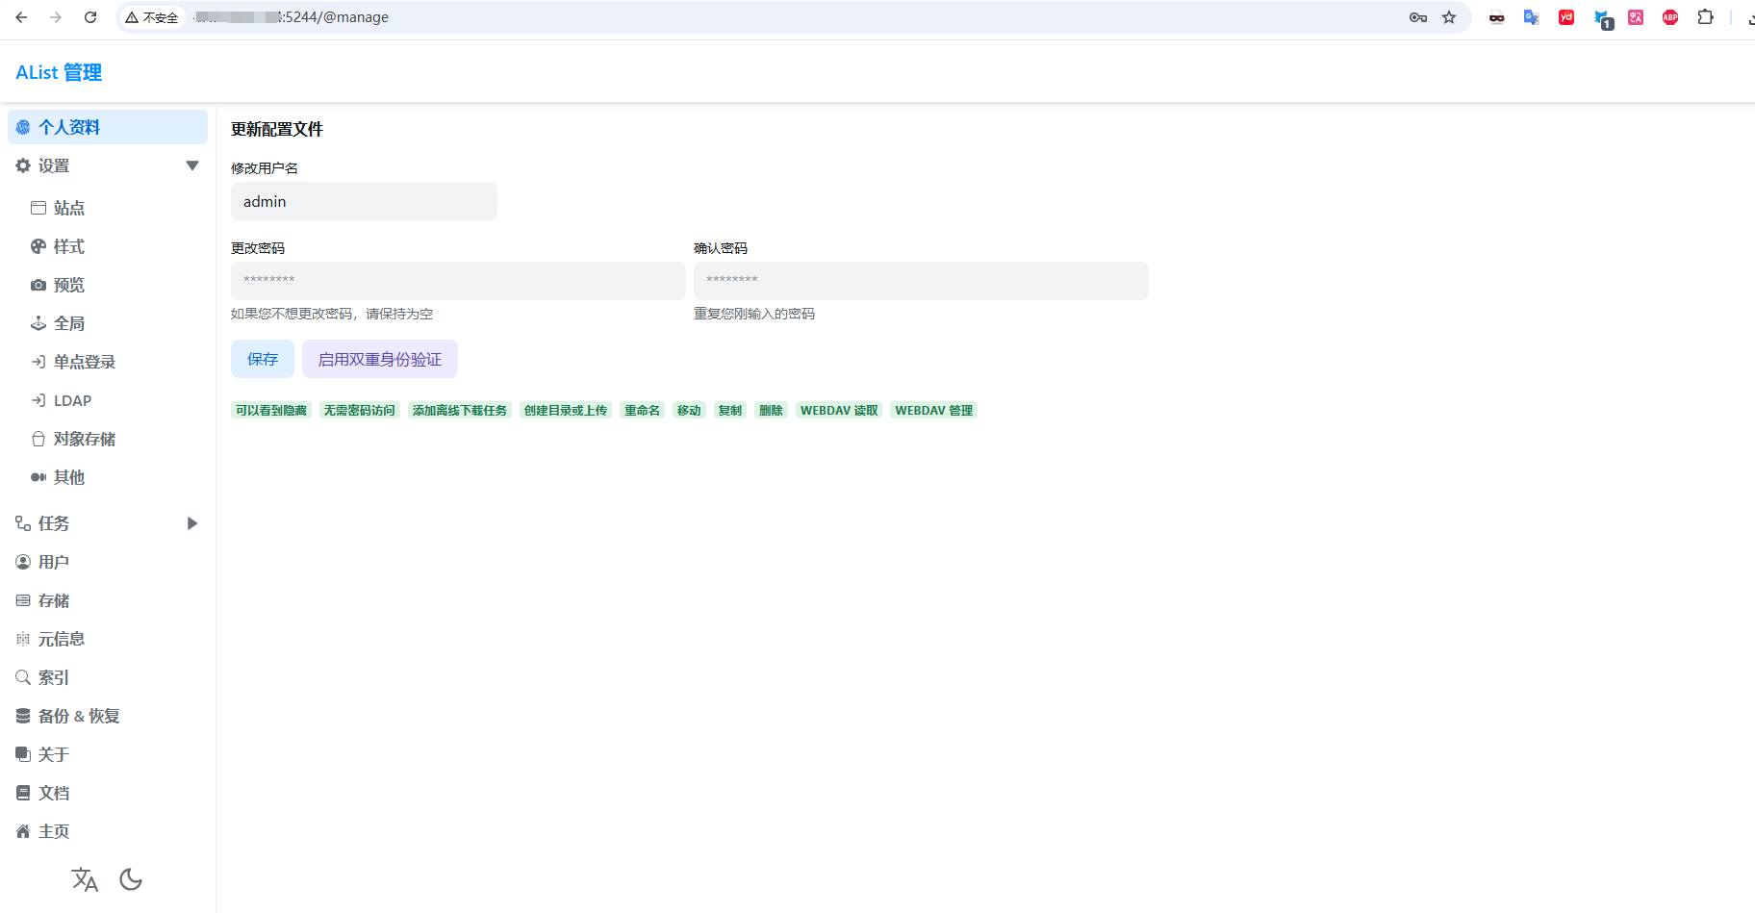This screenshot has height=913, width=1755.
Task: Expand the 任务 menu arrow
Action: pyautogui.click(x=192, y=523)
